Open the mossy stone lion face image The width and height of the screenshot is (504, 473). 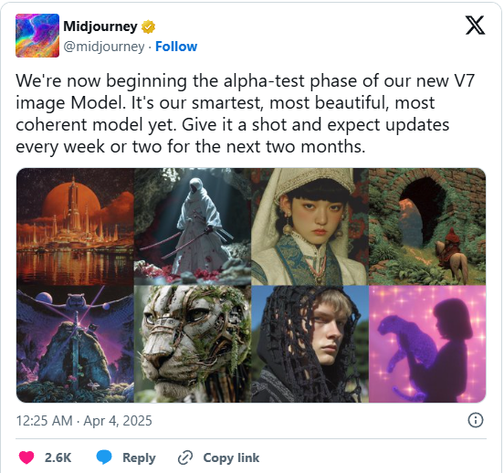pyautogui.click(x=193, y=344)
